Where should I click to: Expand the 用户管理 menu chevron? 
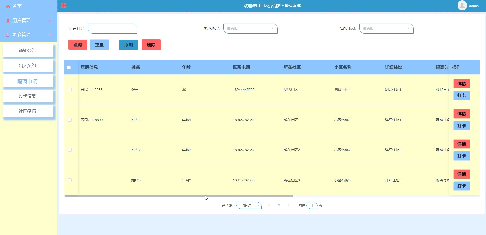[x=50, y=21]
